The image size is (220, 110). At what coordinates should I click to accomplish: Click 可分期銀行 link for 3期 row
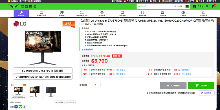click(x=120, y=70)
